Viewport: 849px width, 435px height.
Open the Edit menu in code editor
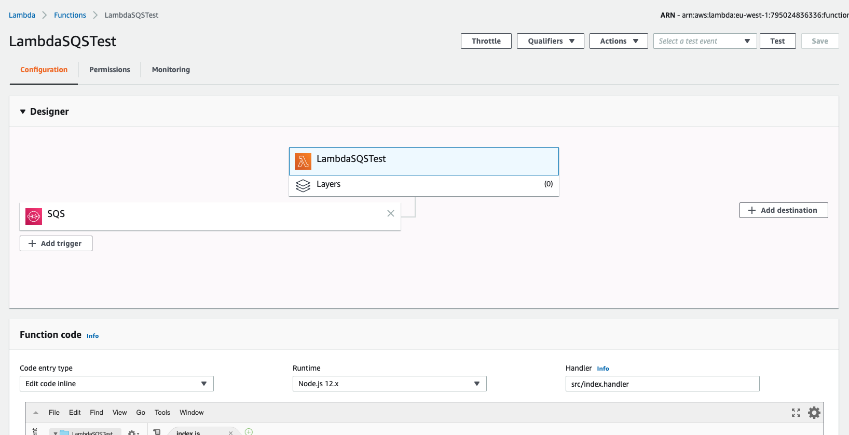pos(75,413)
